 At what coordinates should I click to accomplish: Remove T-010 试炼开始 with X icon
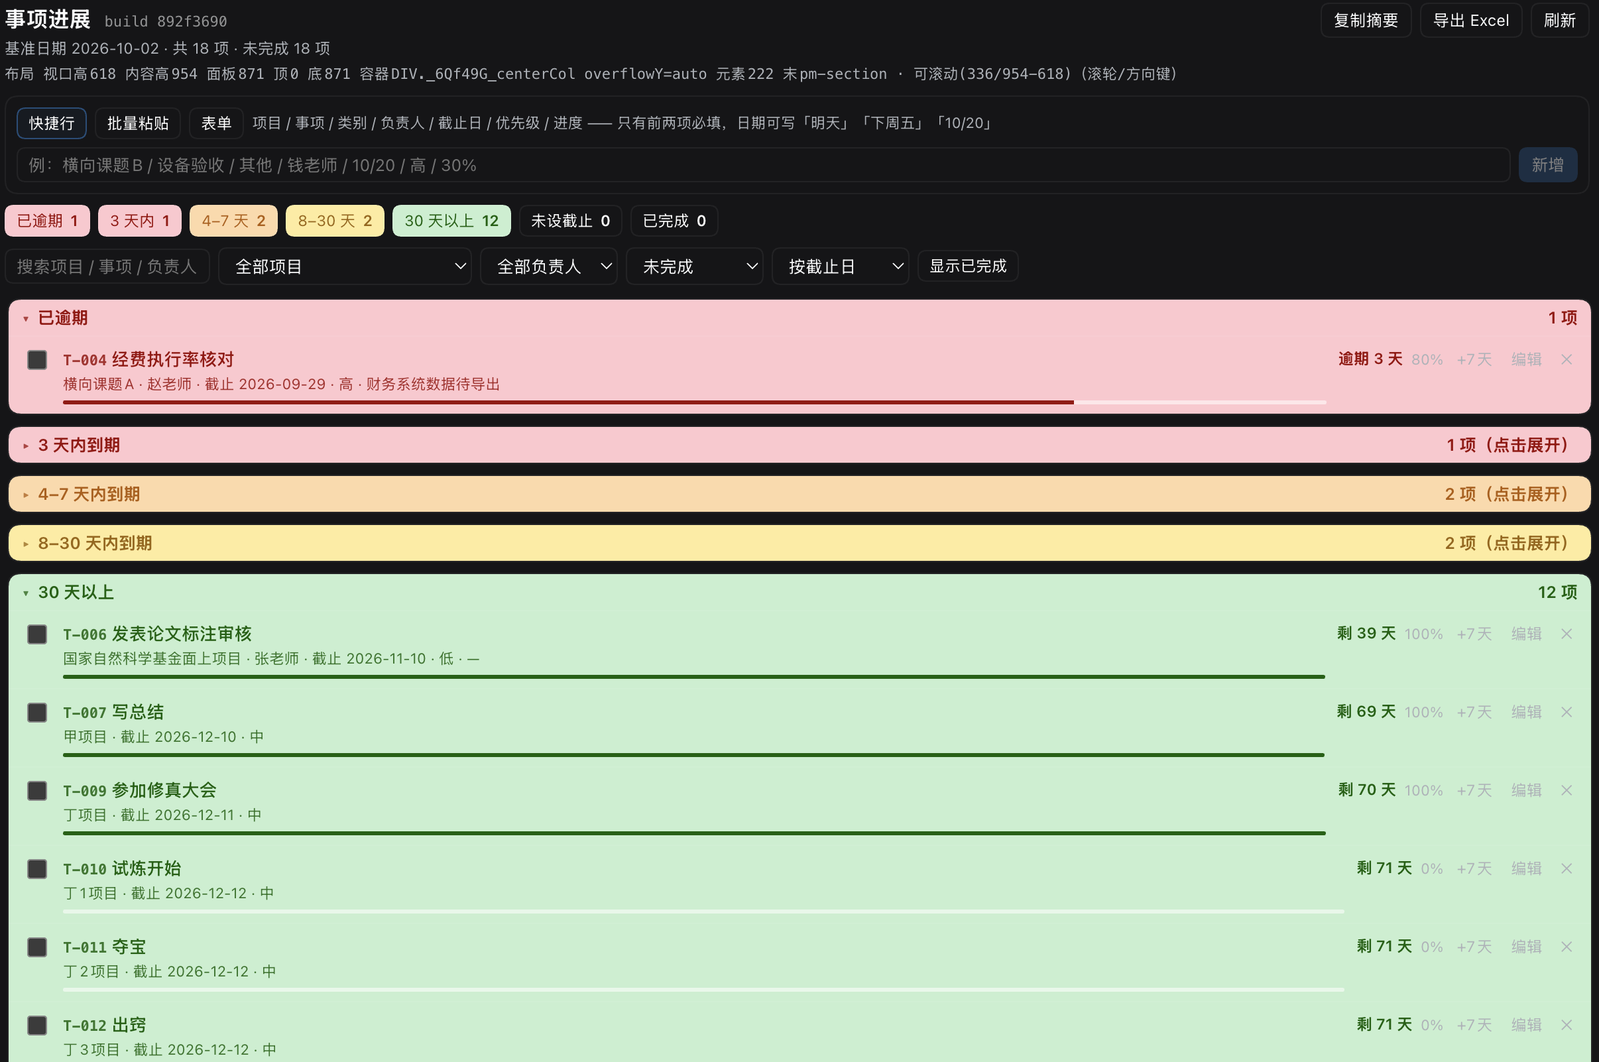click(1567, 868)
